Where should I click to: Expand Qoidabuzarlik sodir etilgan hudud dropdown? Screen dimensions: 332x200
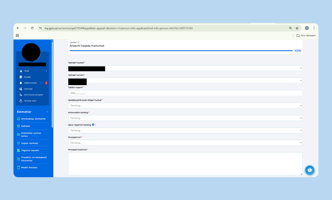(185, 106)
